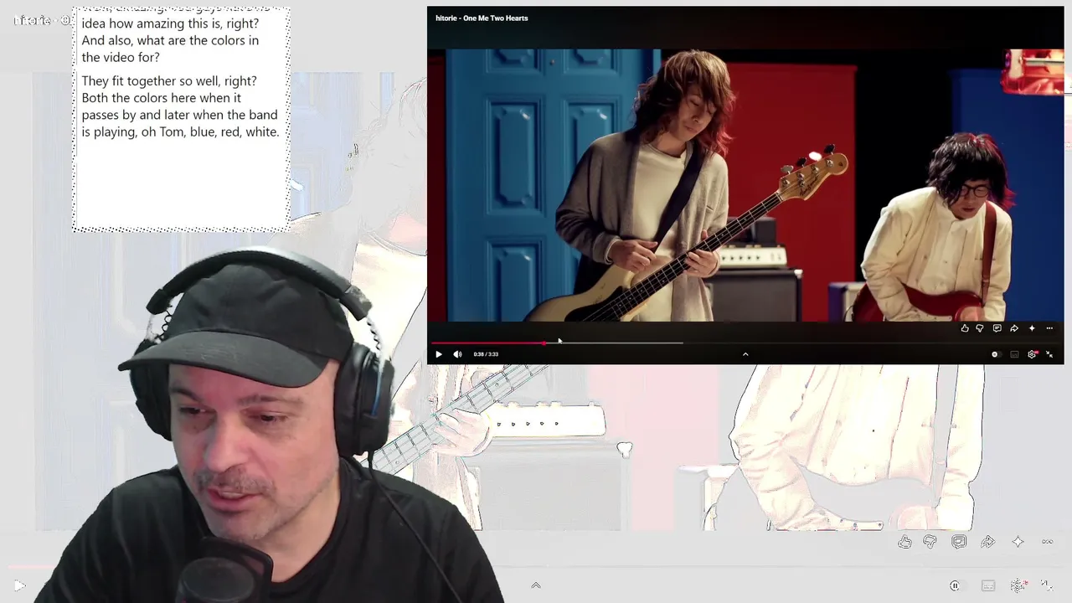This screenshot has width=1072, height=603.
Task: Click the '0:38 / 3:33' time display
Action: pyautogui.click(x=486, y=354)
